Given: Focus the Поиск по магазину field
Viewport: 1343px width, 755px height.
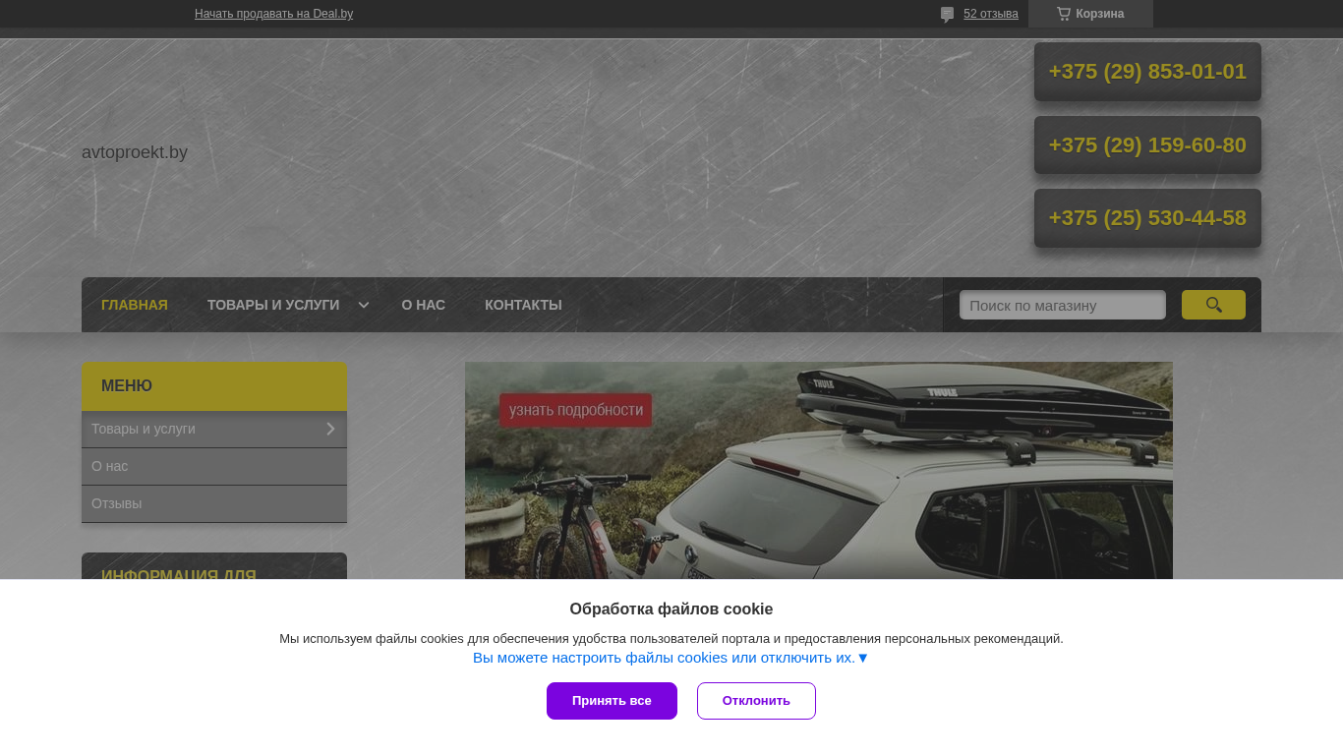Looking at the screenshot, I should (x=1063, y=305).
